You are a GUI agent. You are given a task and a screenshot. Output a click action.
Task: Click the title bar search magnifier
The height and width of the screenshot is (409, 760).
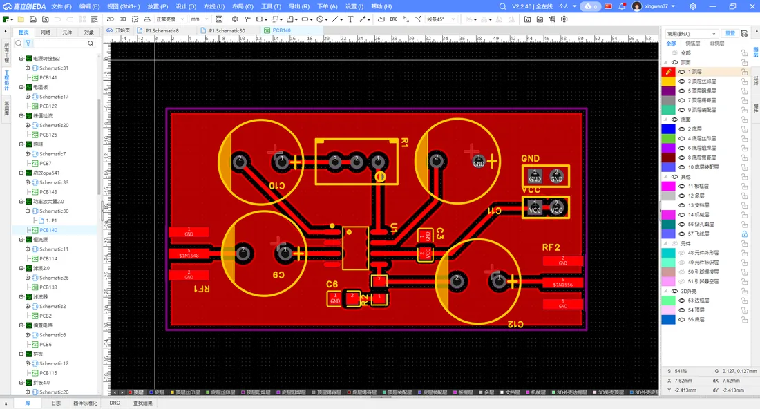tap(502, 6)
